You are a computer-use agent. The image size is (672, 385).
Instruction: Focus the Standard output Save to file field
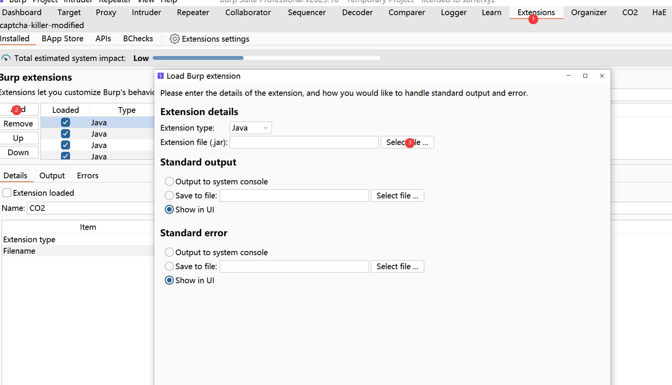tap(294, 196)
